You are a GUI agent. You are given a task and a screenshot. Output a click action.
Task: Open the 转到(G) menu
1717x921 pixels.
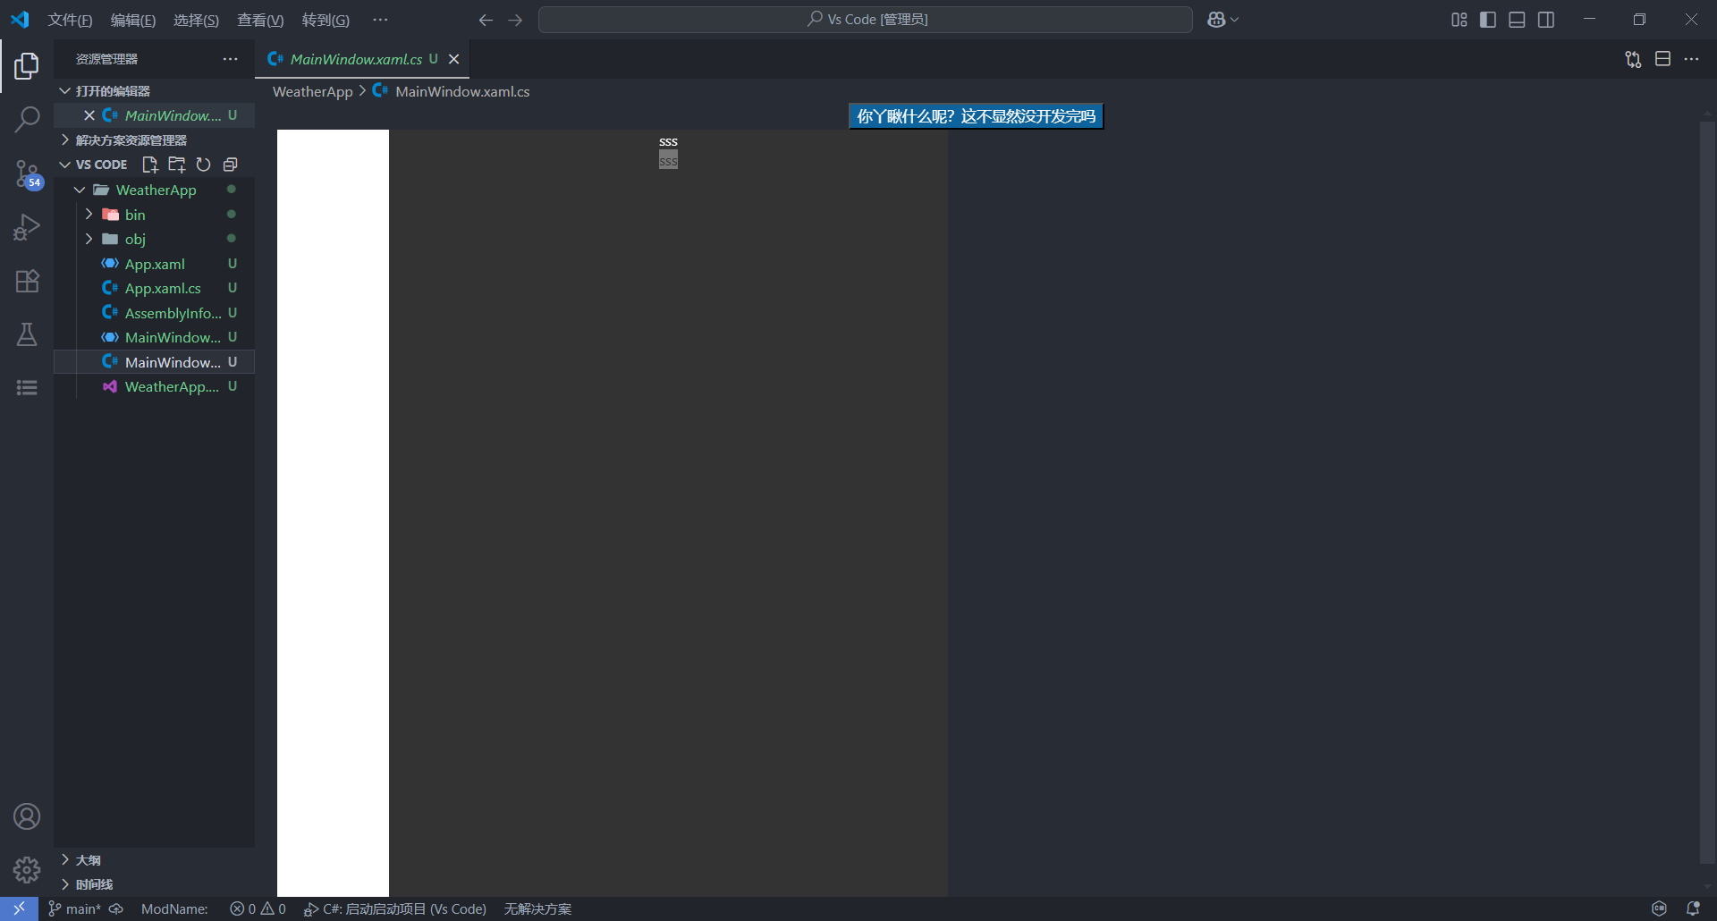pos(326,20)
